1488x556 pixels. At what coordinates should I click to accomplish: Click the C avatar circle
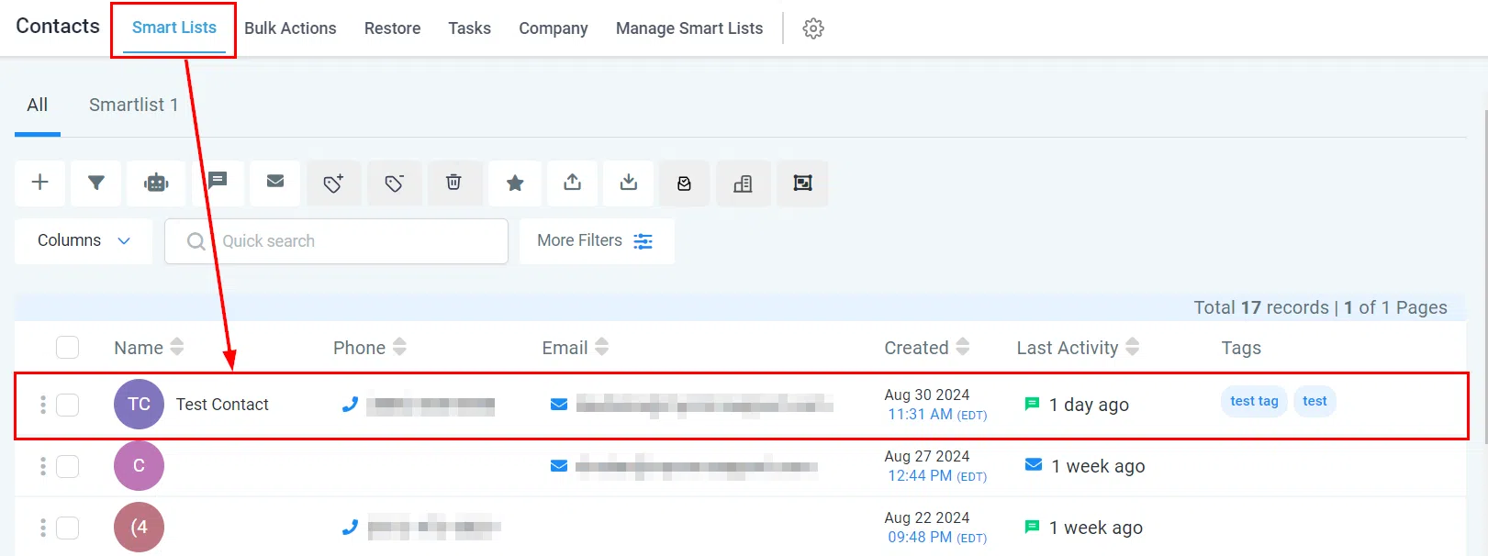[139, 466]
